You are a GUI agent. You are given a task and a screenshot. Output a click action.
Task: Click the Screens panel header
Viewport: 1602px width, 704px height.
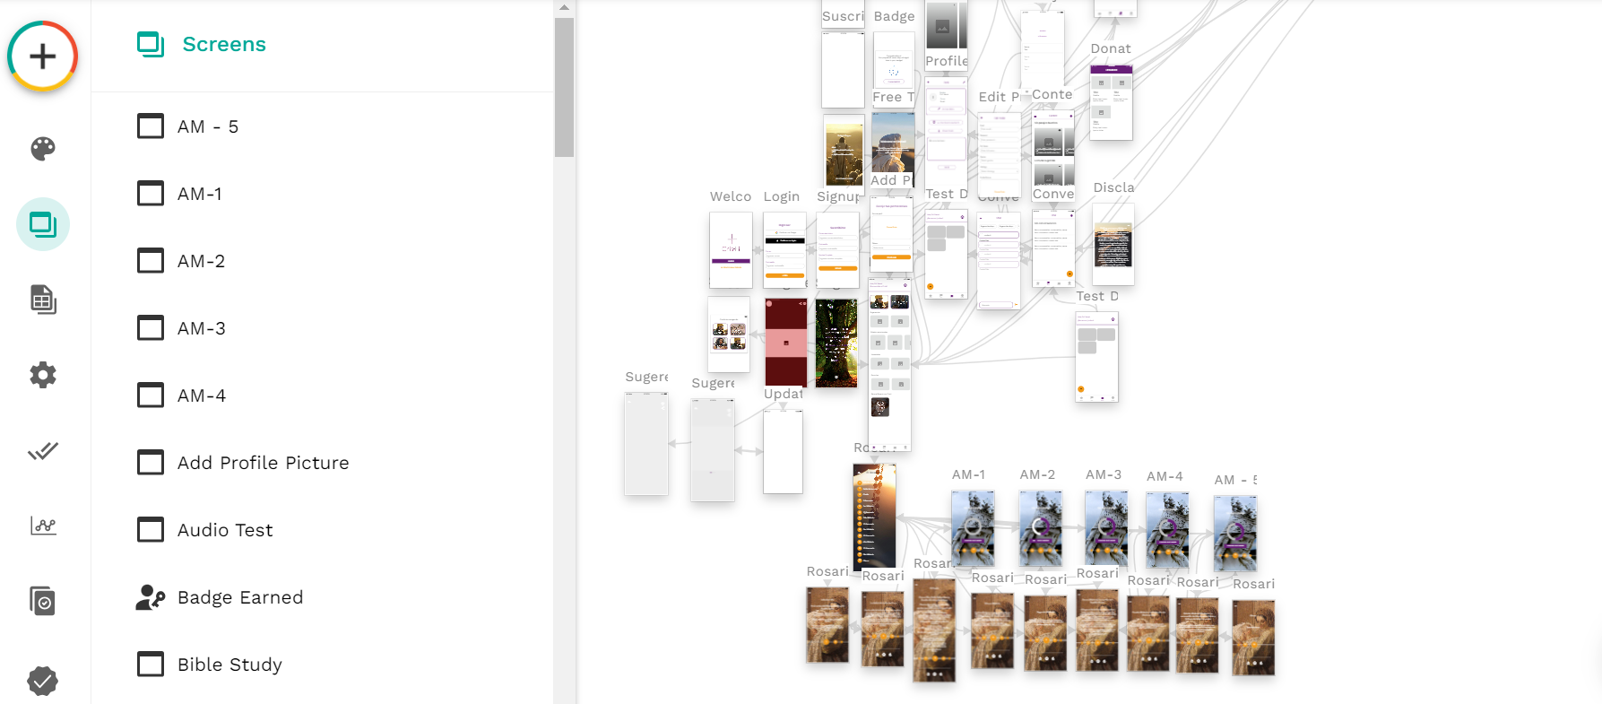(223, 44)
